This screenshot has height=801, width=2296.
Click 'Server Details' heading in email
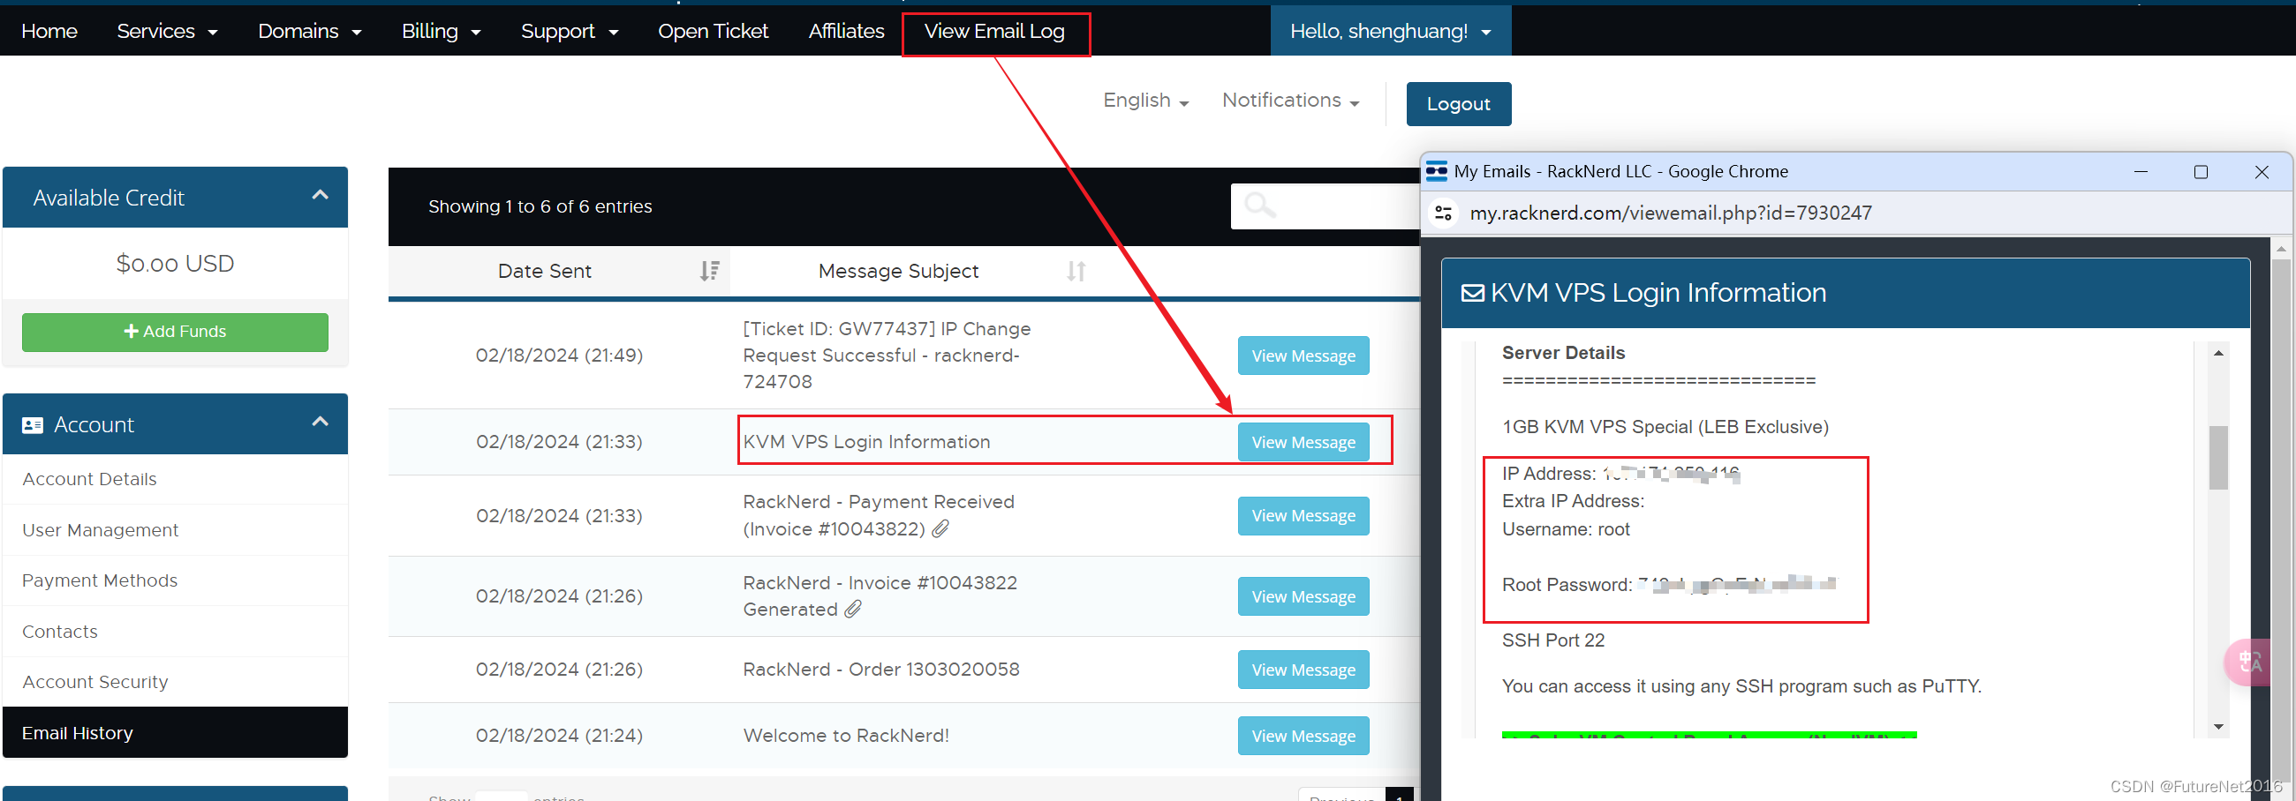click(x=1563, y=353)
